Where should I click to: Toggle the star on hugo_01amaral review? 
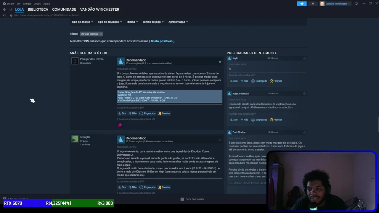(304, 94)
